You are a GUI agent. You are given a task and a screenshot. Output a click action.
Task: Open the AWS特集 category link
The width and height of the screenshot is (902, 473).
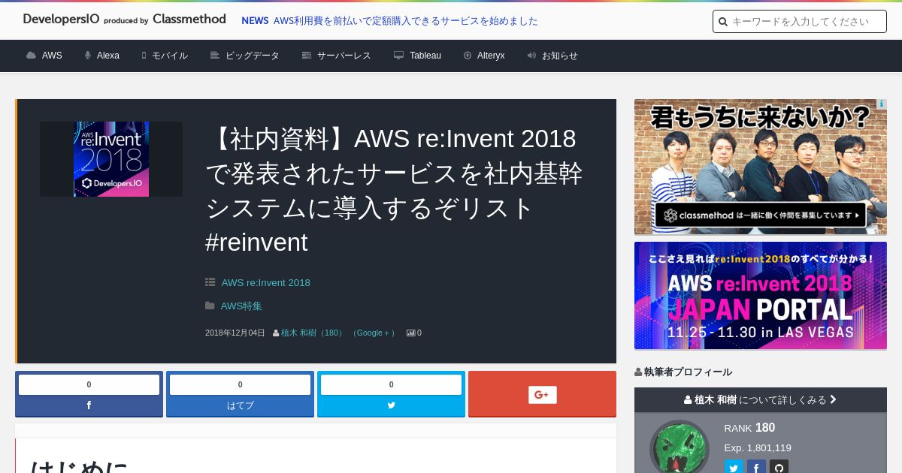pos(241,306)
